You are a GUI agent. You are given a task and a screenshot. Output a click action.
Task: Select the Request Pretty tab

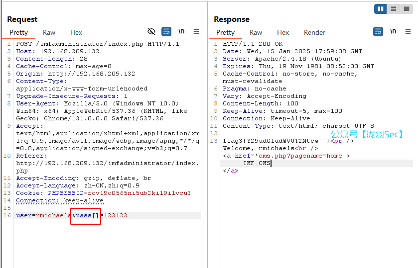tap(18, 32)
